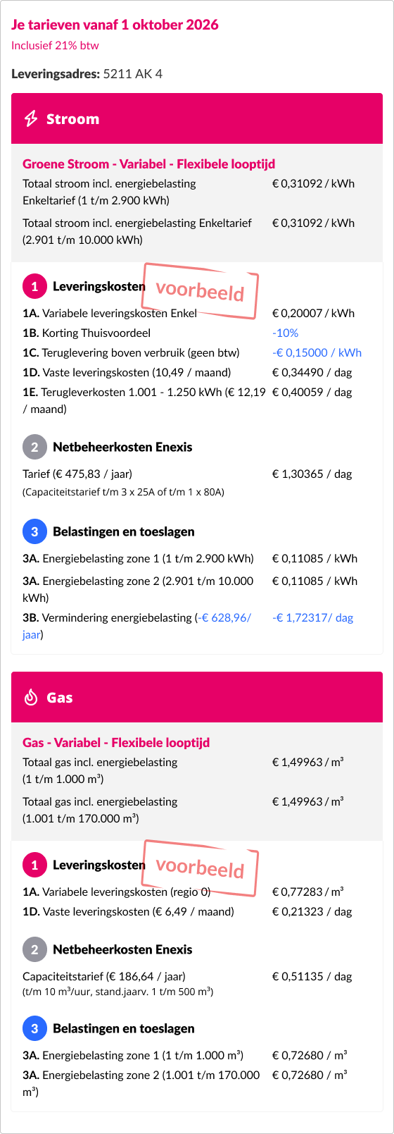Open Groene Stroom - Variabel - Flexibele looptijd heading
This screenshot has height=1134, width=394.
pos(148,164)
